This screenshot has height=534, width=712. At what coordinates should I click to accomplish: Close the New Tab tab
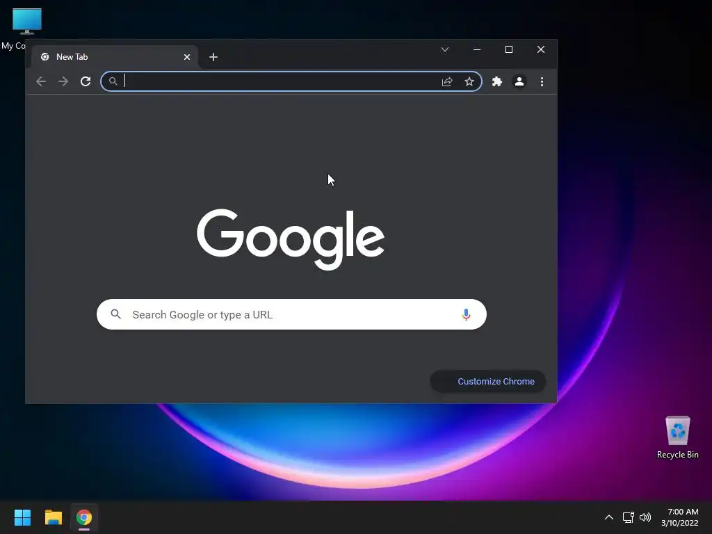[x=187, y=57]
